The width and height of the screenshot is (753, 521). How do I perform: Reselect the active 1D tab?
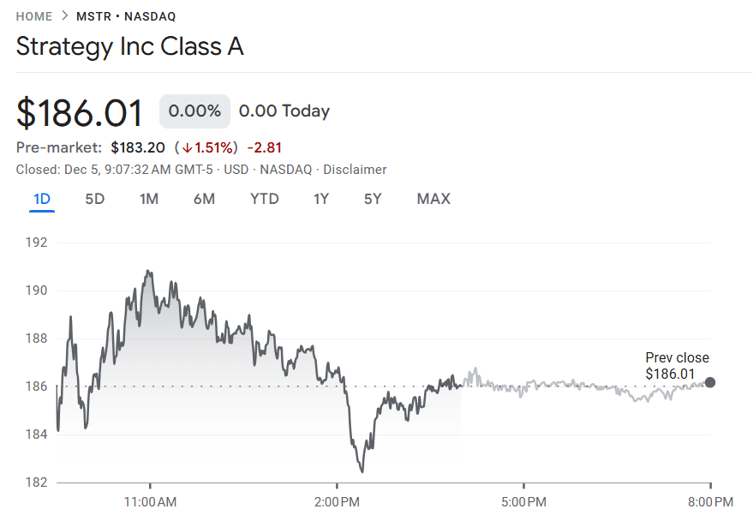click(42, 198)
